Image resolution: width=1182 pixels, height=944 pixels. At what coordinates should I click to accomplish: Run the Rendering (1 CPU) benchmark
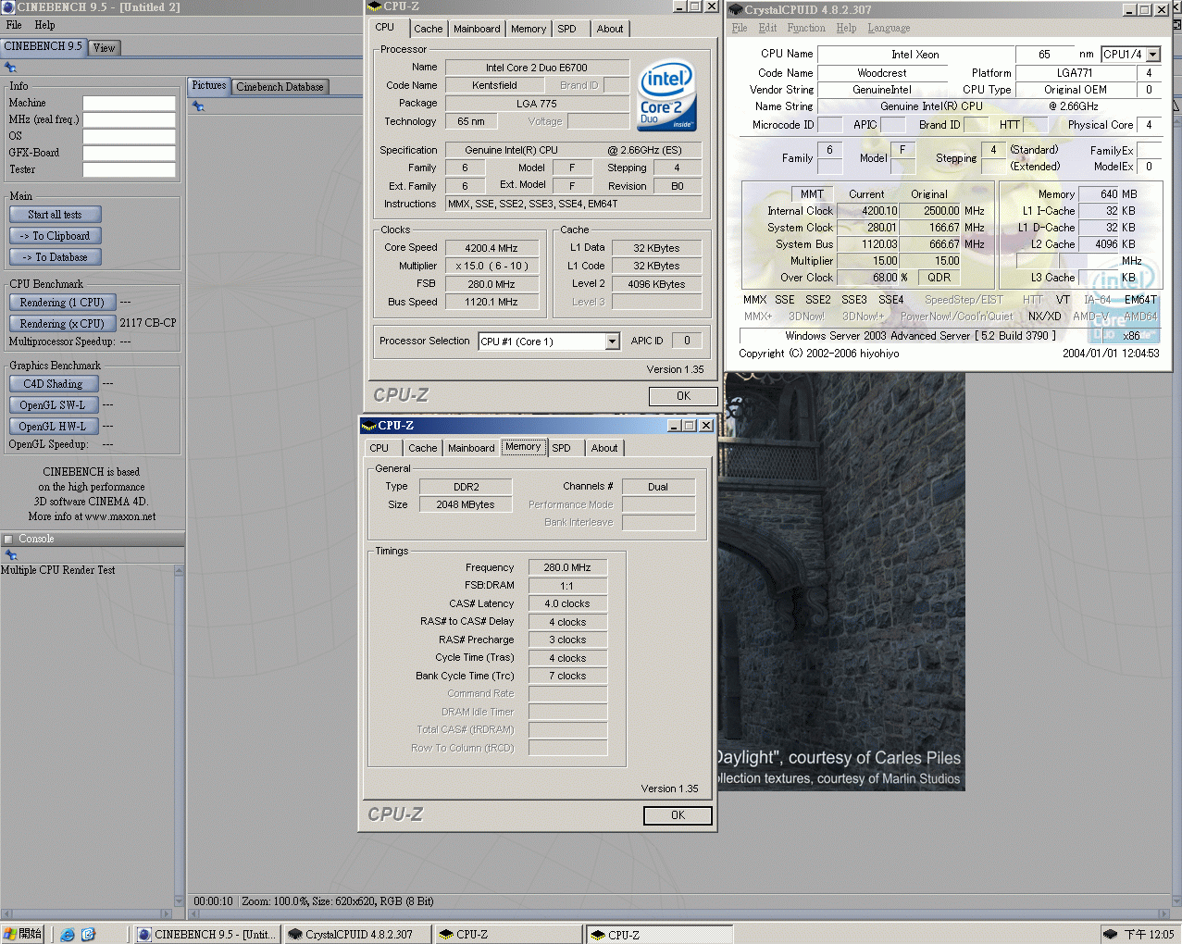62,303
